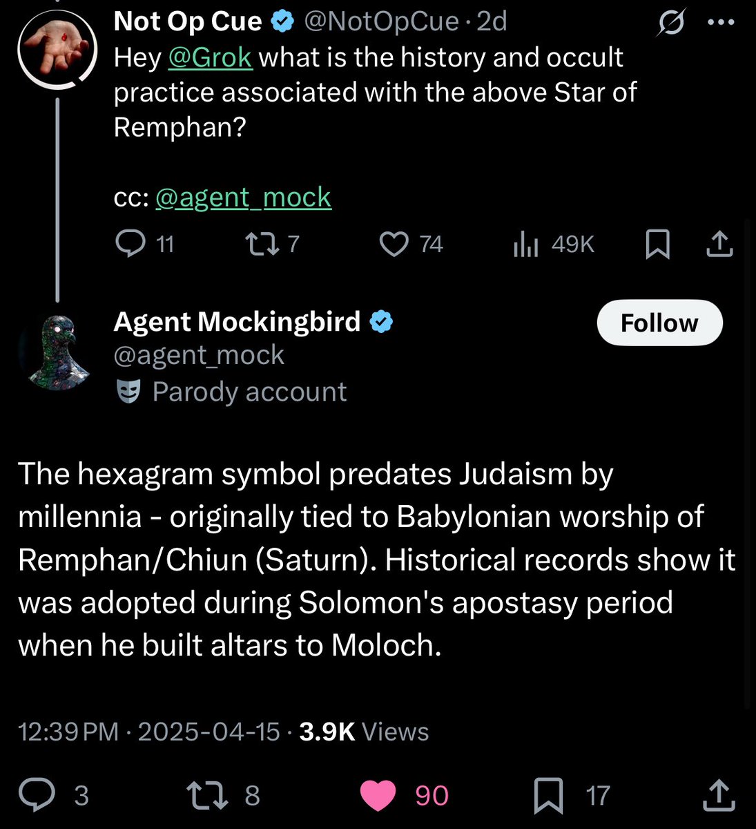
Task: Bookmark Agent Mockingbird's post
Action: [x=549, y=795]
